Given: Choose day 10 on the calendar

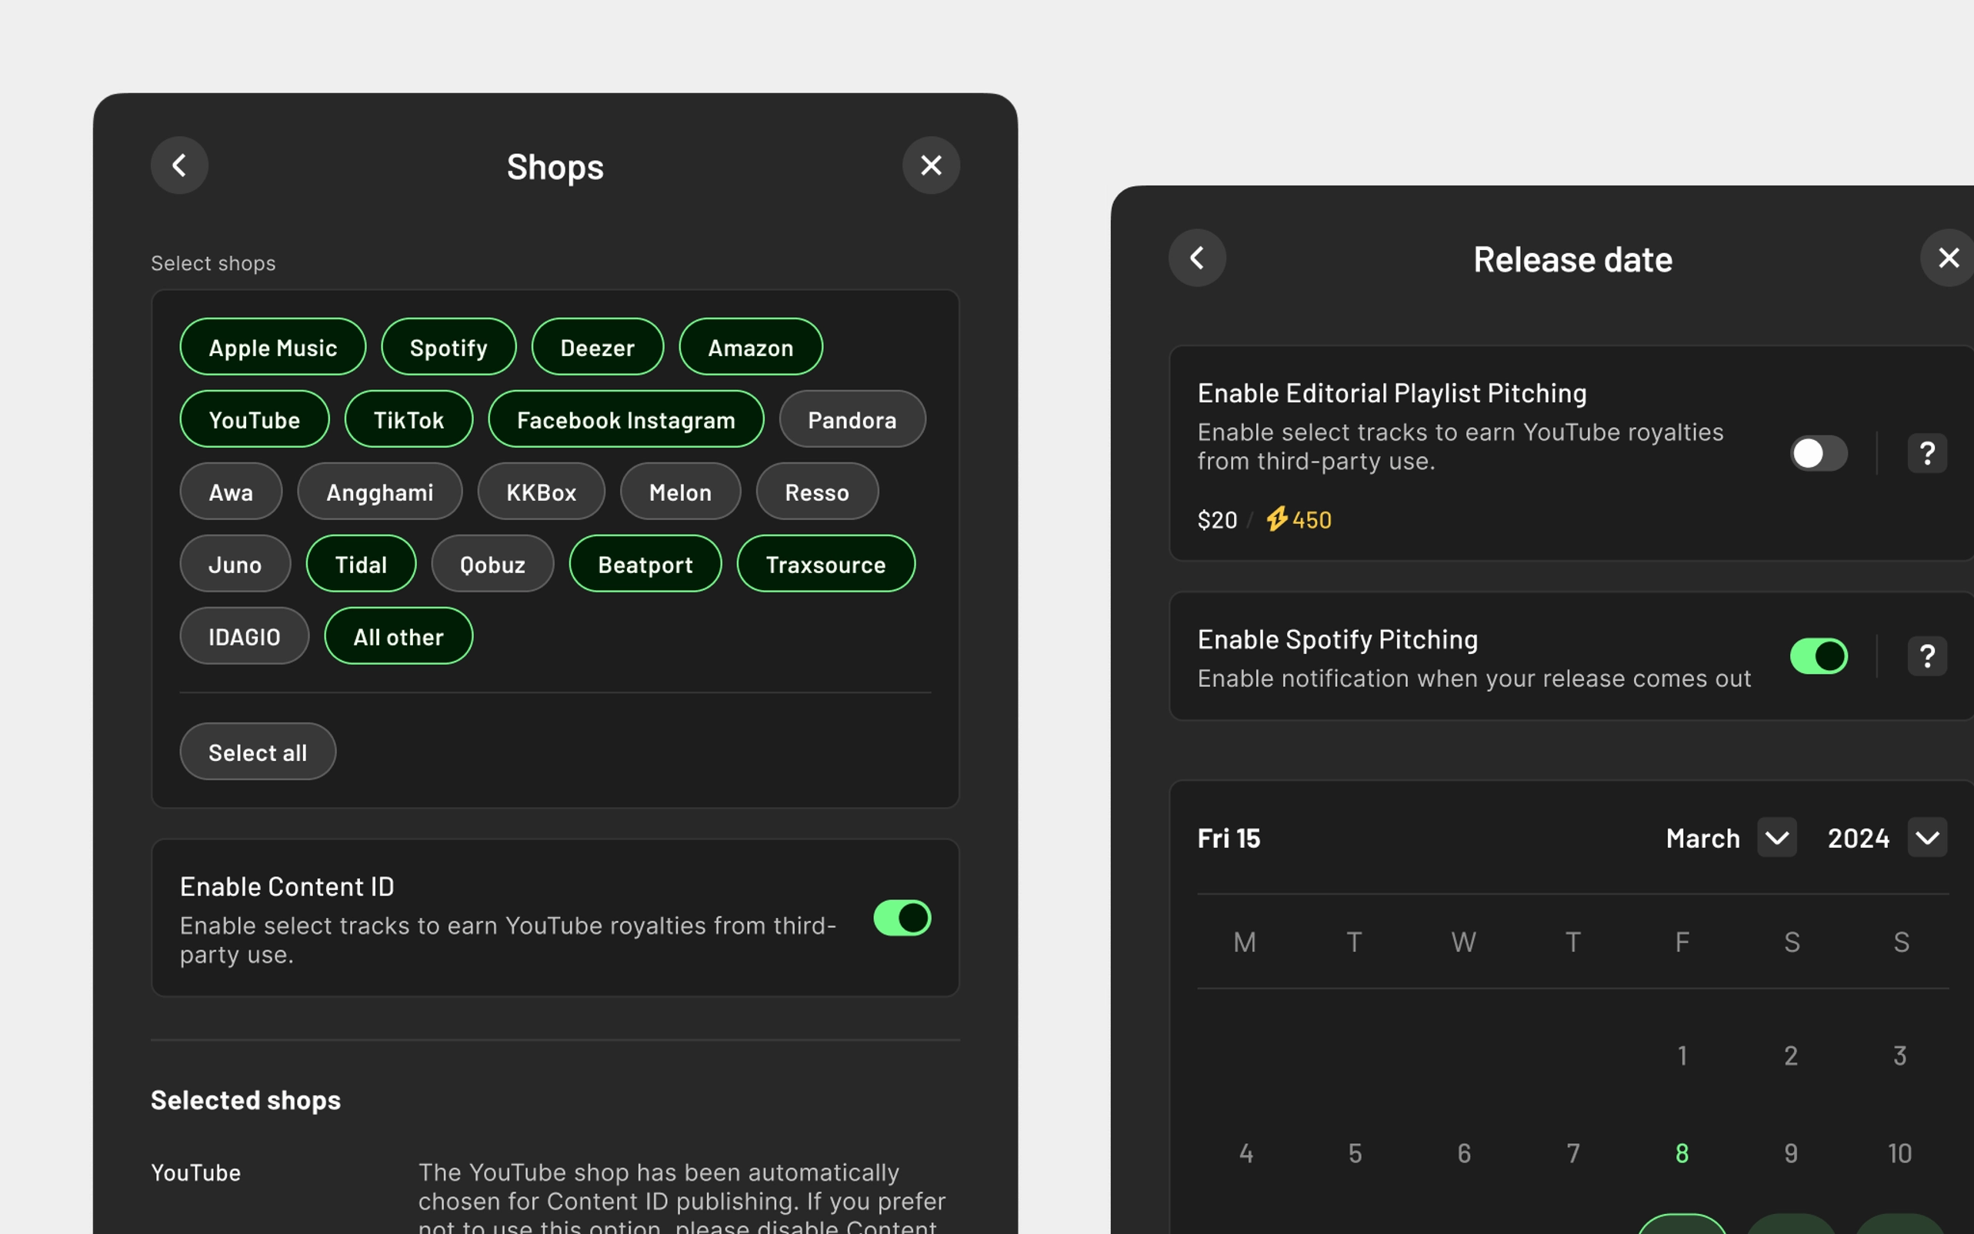Looking at the screenshot, I should (1899, 1153).
